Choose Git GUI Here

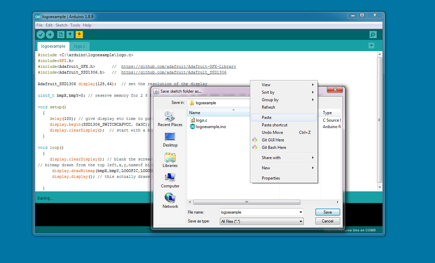pyautogui.click(x=284, y=140)
